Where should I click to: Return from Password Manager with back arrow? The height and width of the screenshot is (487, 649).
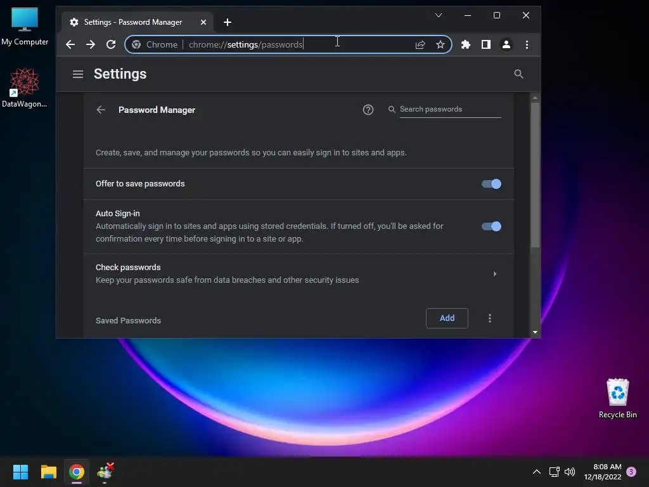click(x=101, y=110)
